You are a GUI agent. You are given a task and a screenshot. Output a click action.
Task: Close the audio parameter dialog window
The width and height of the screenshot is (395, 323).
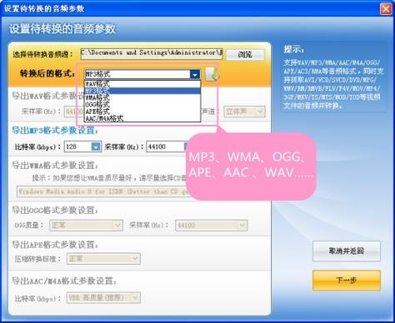[386, 9]
